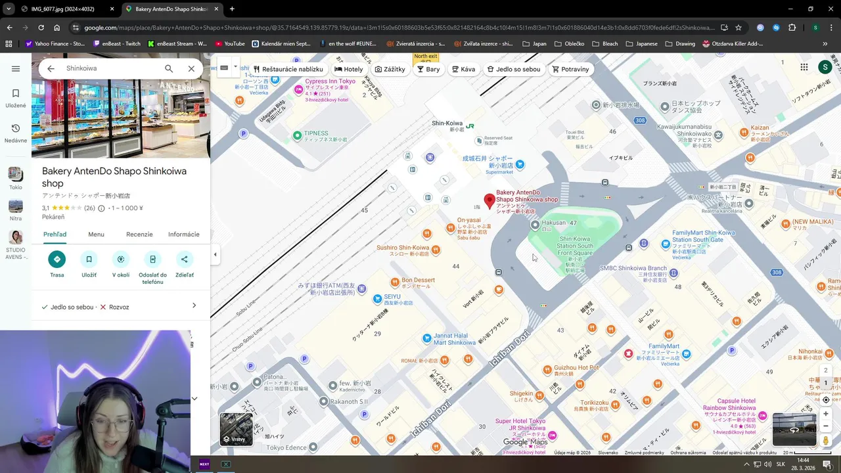Bookmark this page with star icon
The image size is (841, 473).
pyautogui.click(x=739, y=28)
